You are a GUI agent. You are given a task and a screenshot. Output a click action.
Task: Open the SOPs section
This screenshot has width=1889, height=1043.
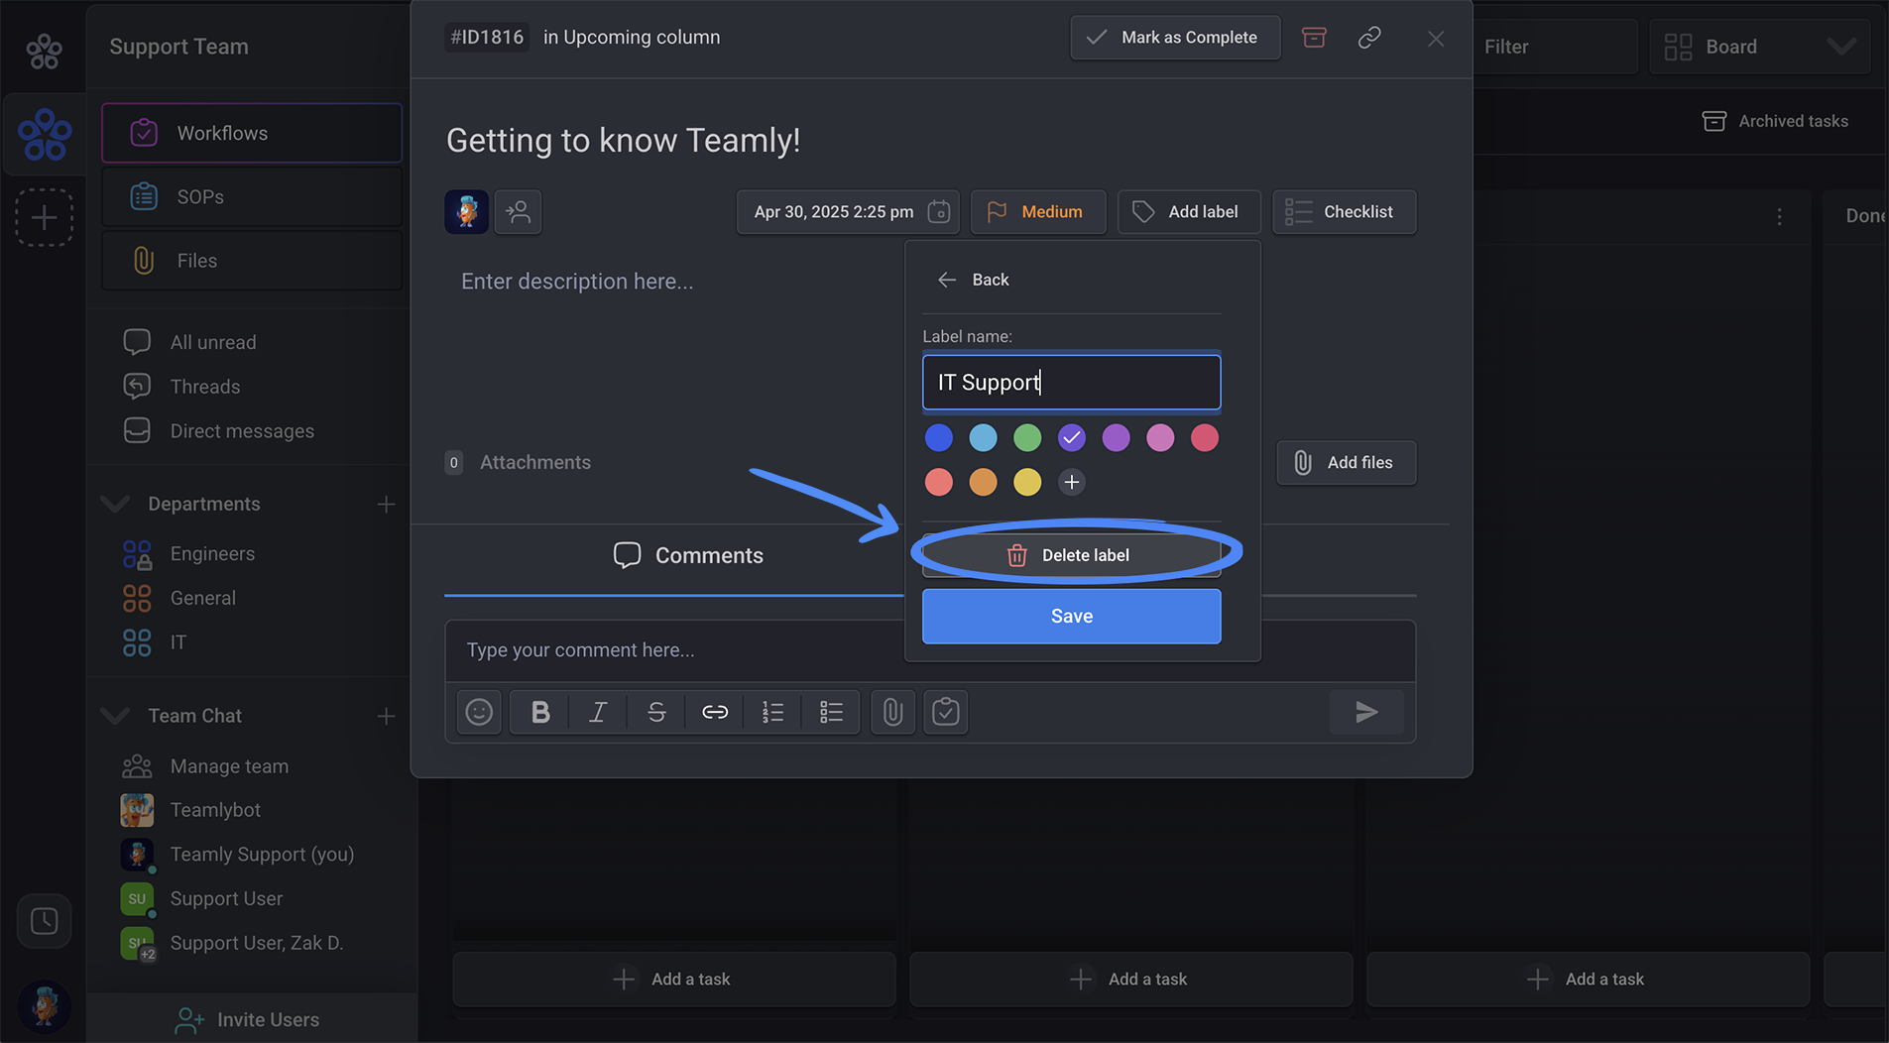252,196
